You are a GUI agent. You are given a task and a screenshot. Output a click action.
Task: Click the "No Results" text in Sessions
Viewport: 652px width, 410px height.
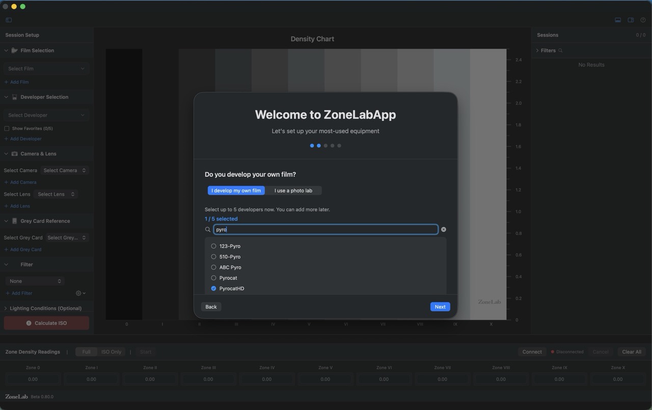pos(591,65)
